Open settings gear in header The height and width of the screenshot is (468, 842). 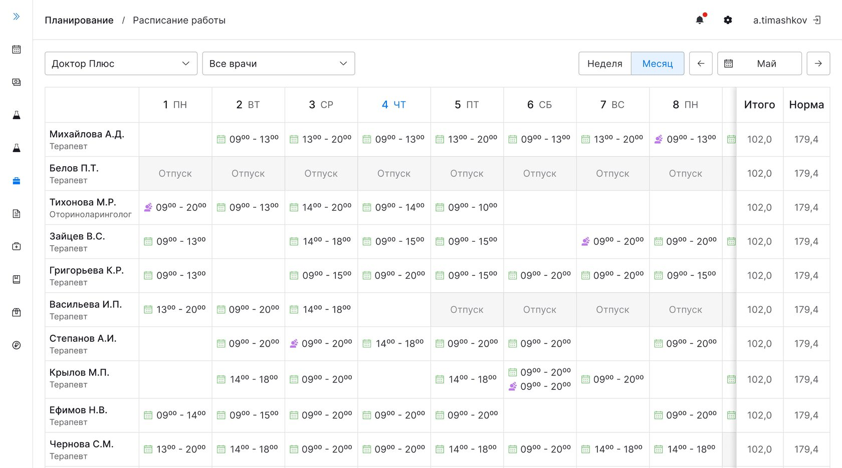(x=728, y=20)
